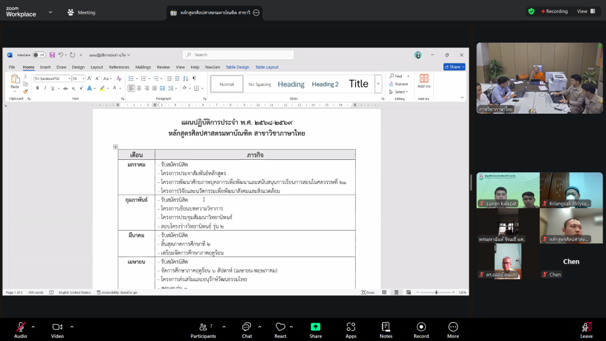Click the Word account profile picture
Screen dimensions: 606x341
click(x=418, y=55)
